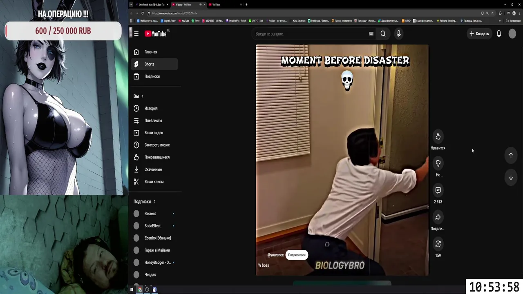Open the SodaEffect subscription channel
This screenshot has width=523, height=294.
click(x=154, y=226)
